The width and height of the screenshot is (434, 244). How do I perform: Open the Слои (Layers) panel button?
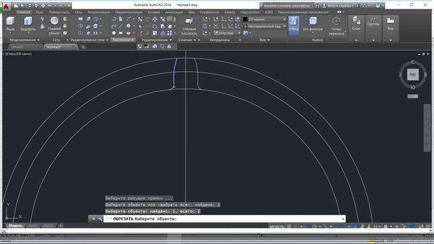356,23
